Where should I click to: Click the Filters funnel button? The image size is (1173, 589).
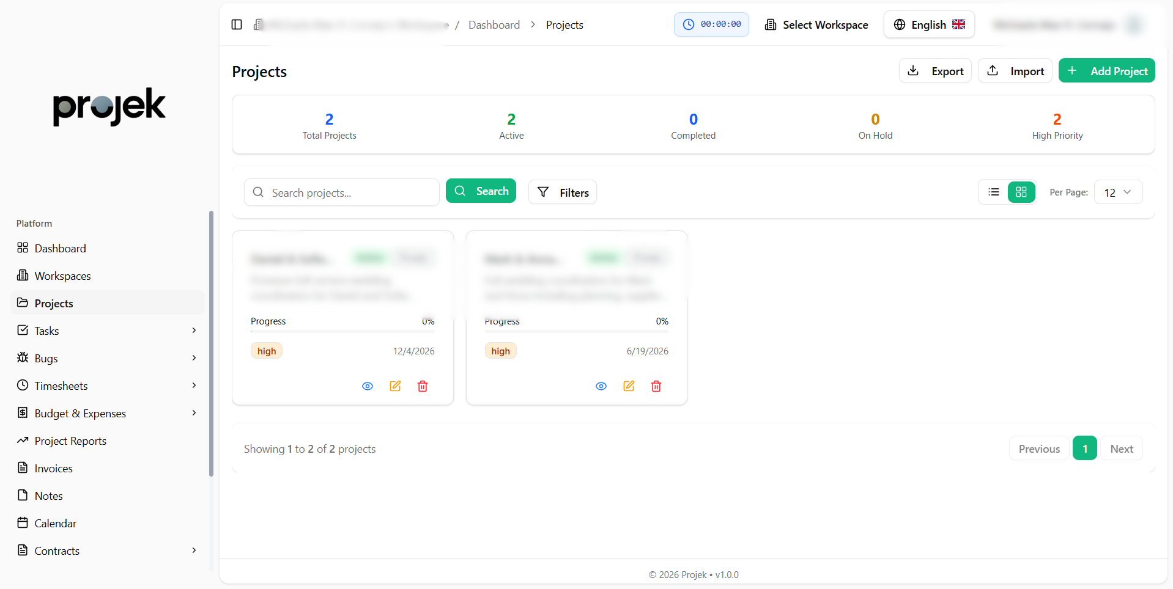[x=562, y=192]
